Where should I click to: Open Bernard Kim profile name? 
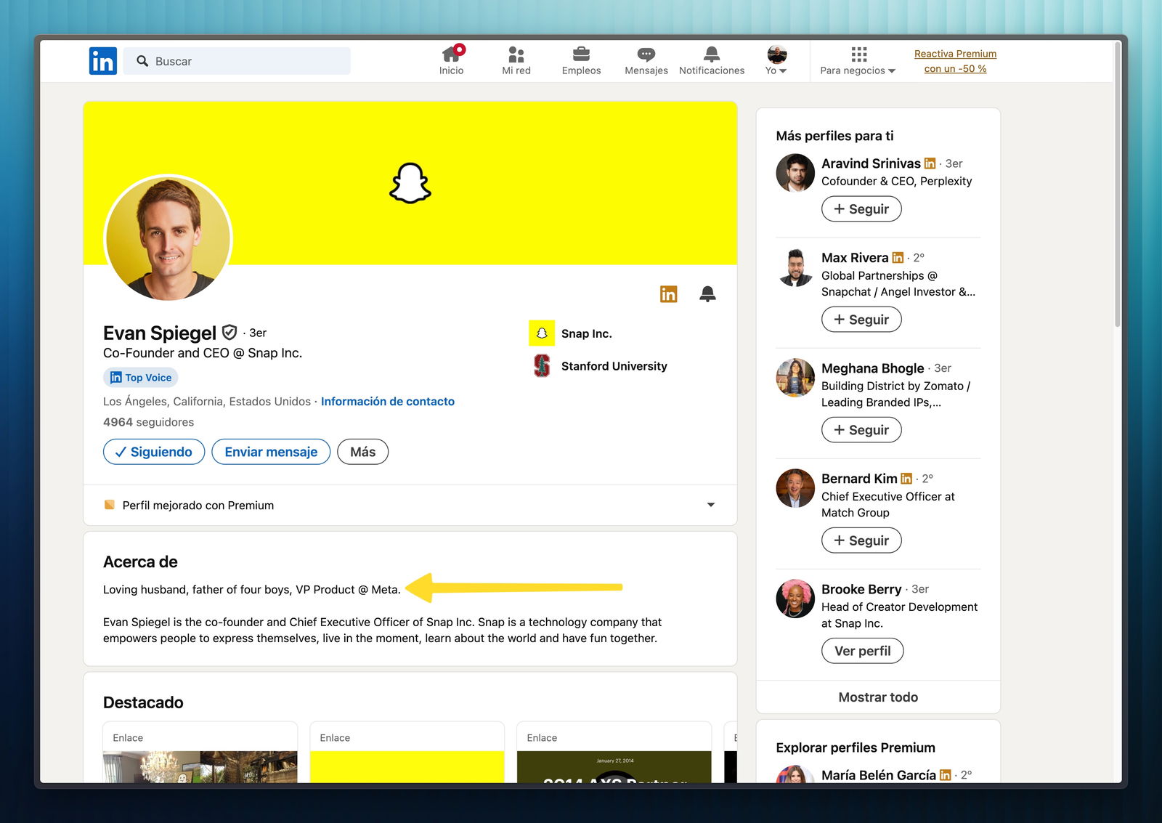click(x=859, y=479)
